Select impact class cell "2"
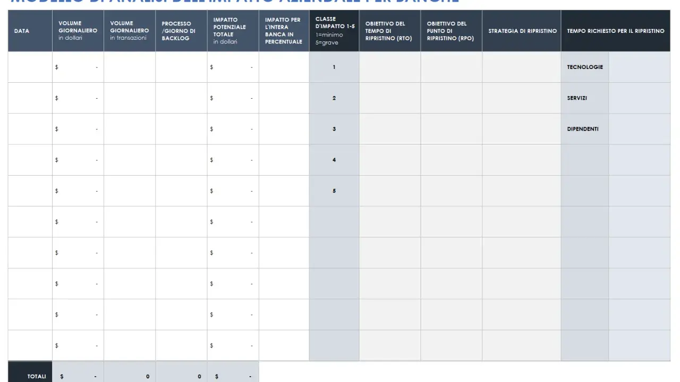The width and height of the screenshot is (680, 382). coord(334,98)
